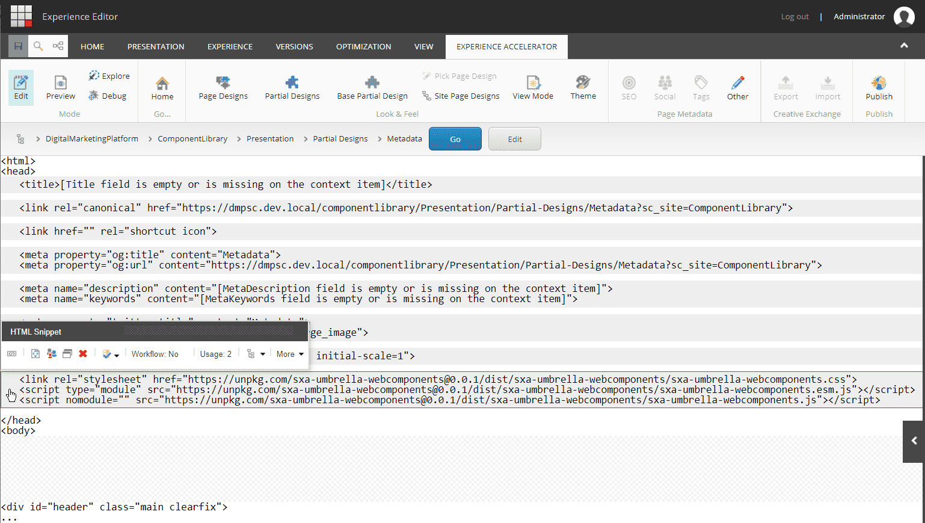This screenshot has width=925, height=523.
Task: Delete the HTML Snippet with red X
Action: pyautogui.click(x=83, y=354)
